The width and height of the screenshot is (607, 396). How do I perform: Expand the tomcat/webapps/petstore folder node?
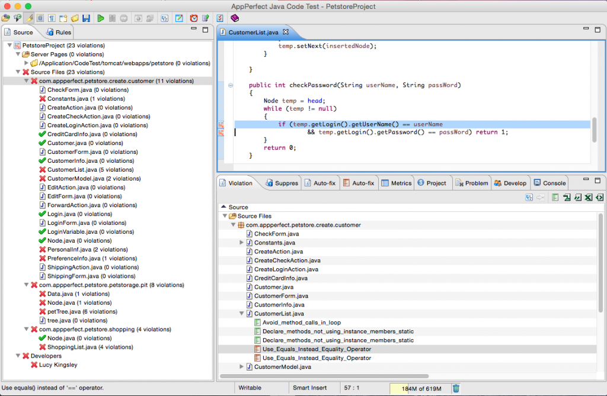coord(26,63)
